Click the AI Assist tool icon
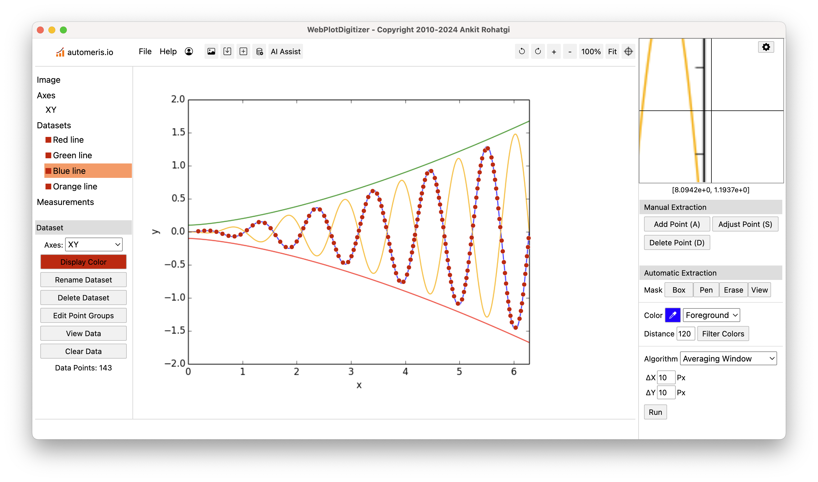The height and width of the screenshot is (482, 818). click(286, 51)
